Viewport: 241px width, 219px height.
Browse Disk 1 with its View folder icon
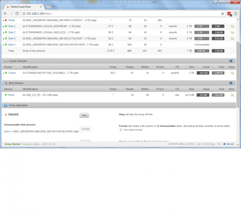click(233, 26)
